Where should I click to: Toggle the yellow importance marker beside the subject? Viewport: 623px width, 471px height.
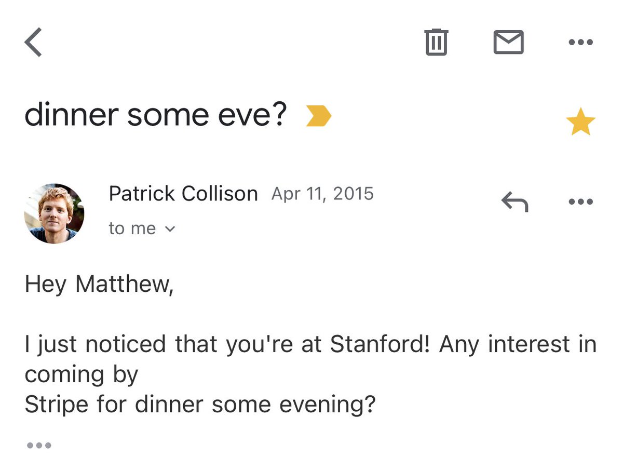click(318, 116)
